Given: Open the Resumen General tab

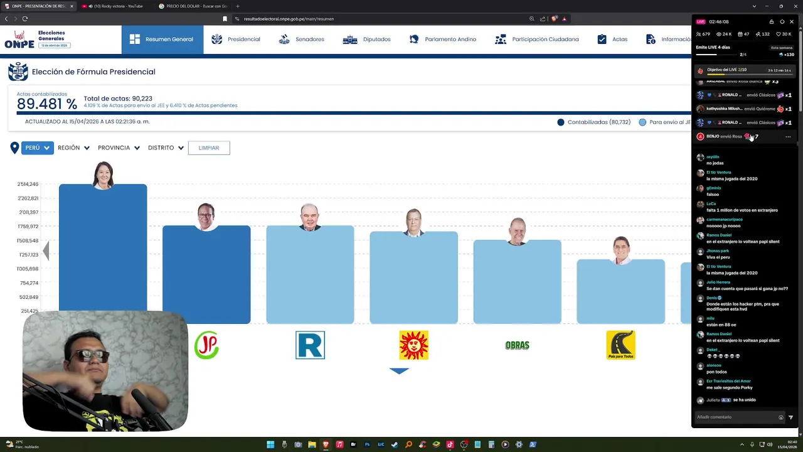Looking at the screenshot, I should point(162,39).
